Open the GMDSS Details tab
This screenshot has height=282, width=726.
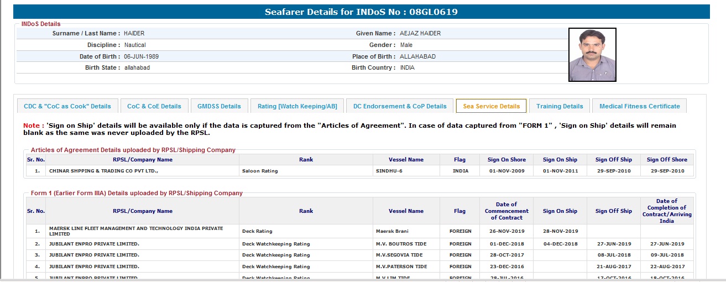(x=219, y=106)
